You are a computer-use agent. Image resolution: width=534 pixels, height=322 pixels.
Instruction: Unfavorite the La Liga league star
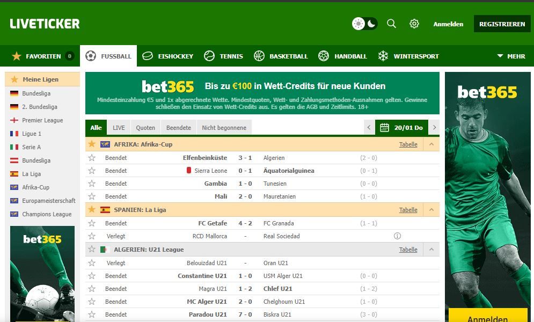[92, 209]
